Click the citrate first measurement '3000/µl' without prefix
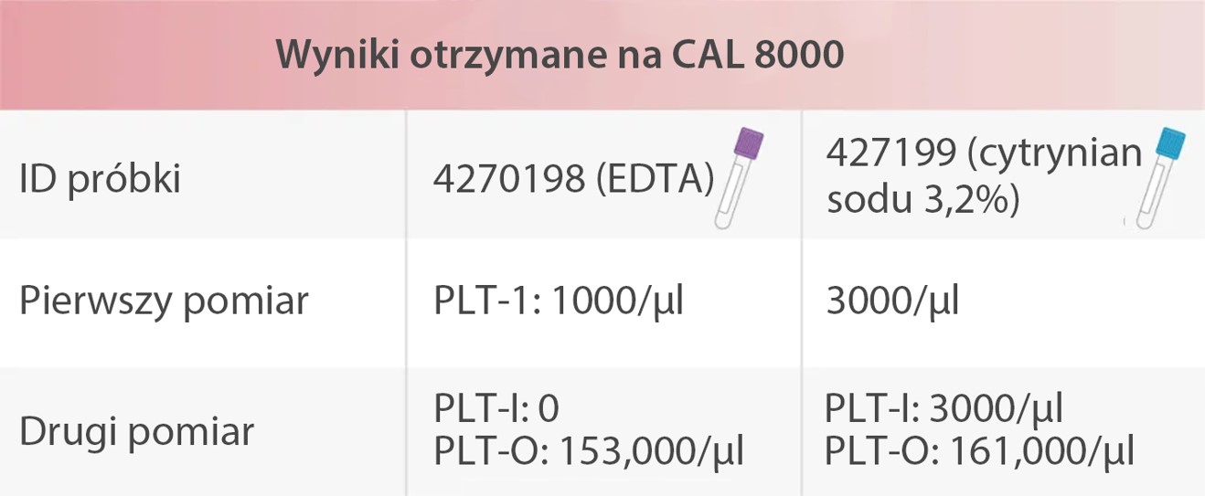The width and height of the screenshot is (1205, 496). [x=892, y=301]
